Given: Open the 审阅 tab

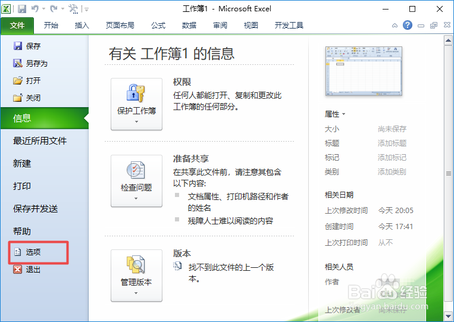Looking at the screenshot, I should (x=220, y=26).
